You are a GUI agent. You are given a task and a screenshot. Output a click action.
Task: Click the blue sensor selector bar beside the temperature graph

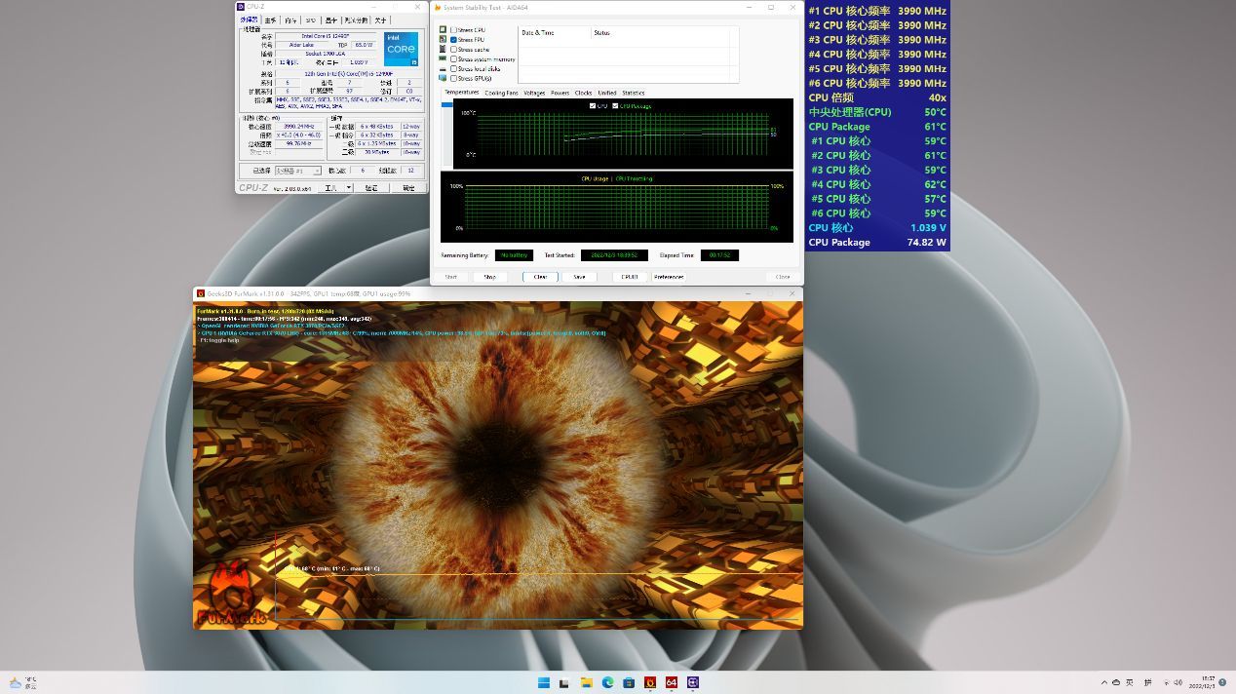[446, 104]
